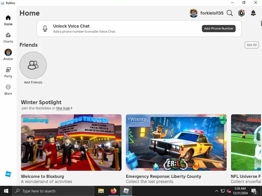
Task: Click the Windows taskbar search box
Action: pyautogui.click(x=53, y=191)
